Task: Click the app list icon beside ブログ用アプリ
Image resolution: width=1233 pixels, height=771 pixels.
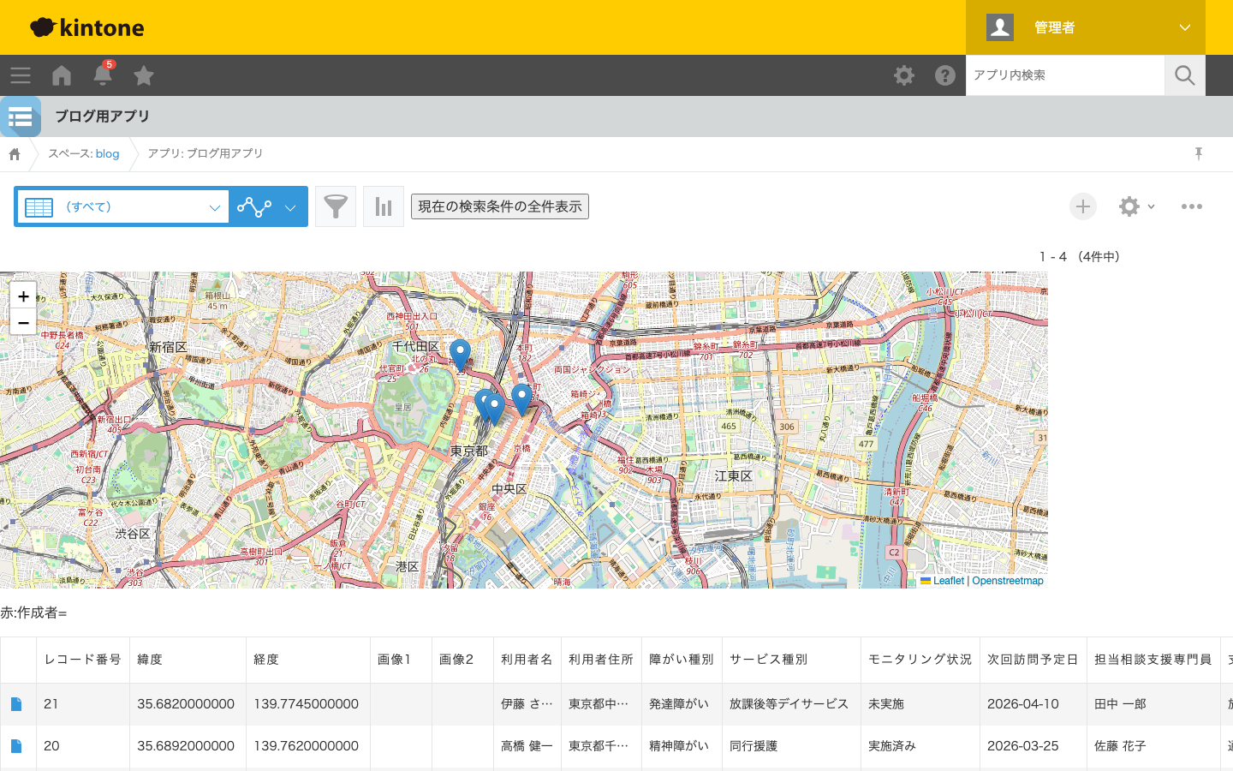Action: (x=21, y=117)
